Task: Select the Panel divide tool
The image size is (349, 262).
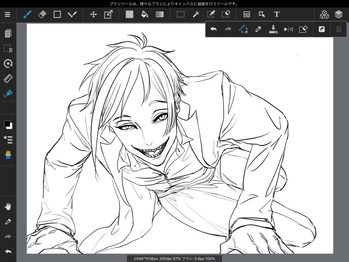Action: click(x=246, y=14)
